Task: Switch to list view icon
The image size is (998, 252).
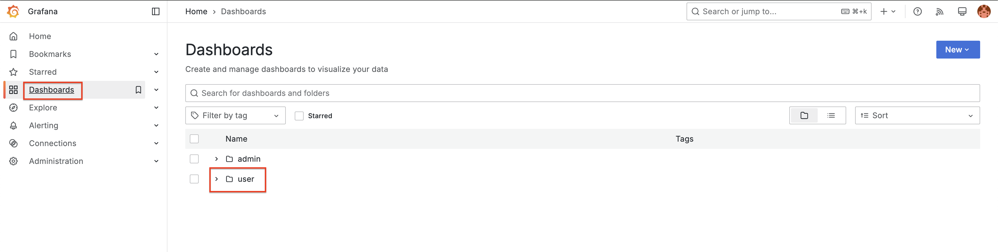Action: click(x=831, y=115)
